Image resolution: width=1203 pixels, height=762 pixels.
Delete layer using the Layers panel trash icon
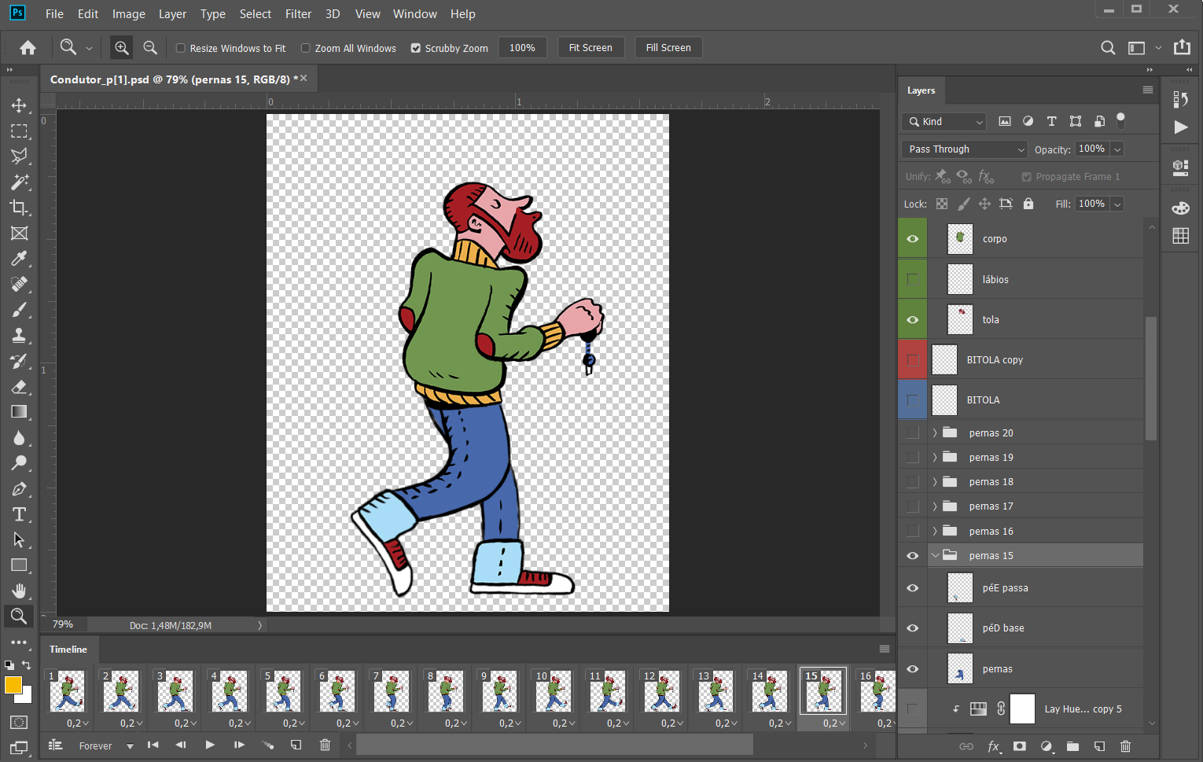click(1125, 746)
